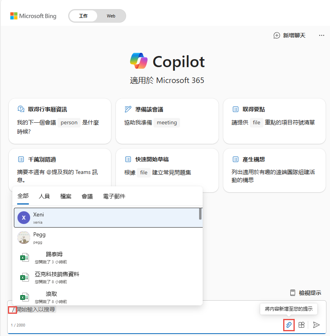Switch to the 電子郵件 tab
Screen dimensions: 330x336
[114, 196]
